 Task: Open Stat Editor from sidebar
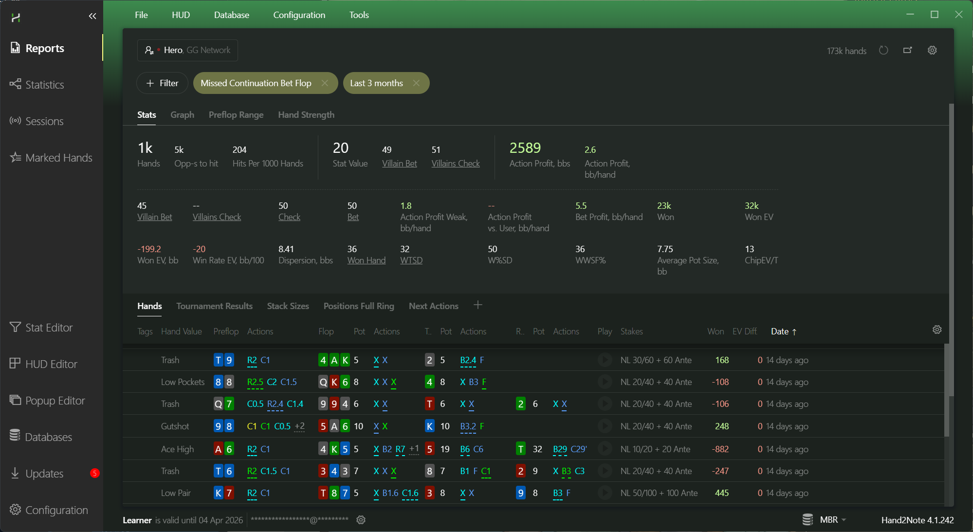(49, 328)
